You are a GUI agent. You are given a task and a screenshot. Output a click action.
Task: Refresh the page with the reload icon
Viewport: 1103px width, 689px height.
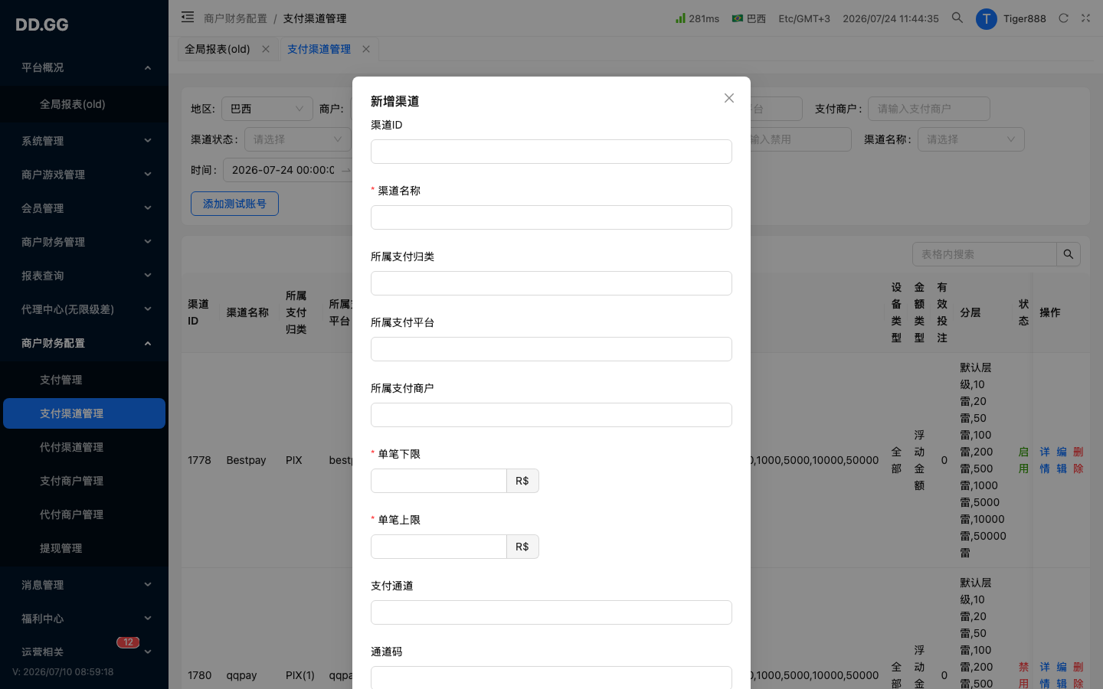point(1063,18)
